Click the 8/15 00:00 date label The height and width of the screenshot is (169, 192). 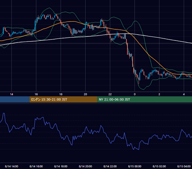(x=135, y=166)
